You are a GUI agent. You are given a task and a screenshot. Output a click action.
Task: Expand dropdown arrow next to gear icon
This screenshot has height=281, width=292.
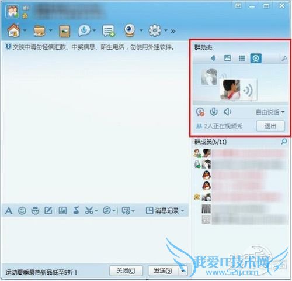(166, 30)
